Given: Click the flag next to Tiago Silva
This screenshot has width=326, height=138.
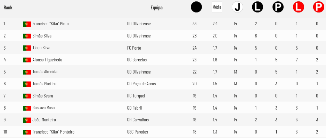Looking at the screenshot, I should tap(27, 48).
